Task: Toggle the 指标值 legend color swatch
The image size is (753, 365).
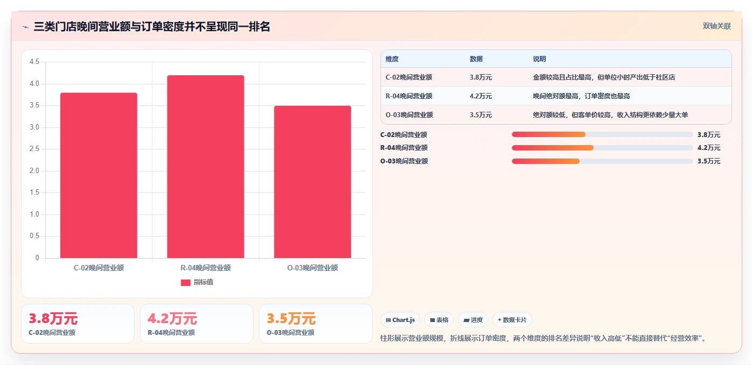Action: click(185, 282)
